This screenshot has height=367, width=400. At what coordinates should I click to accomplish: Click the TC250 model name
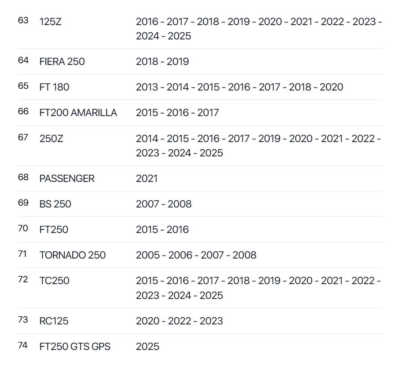point(54,281)
